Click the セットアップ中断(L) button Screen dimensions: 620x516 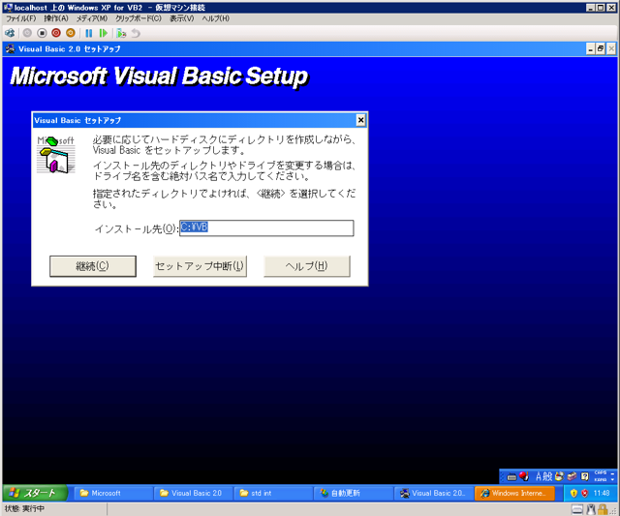pyautogui.click(x=200, y=266)
